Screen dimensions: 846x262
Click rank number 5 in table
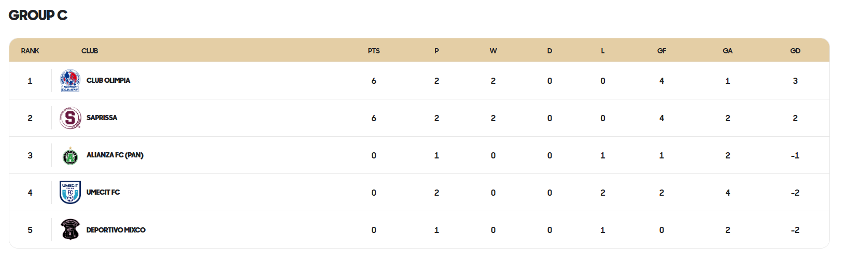[x=30, y=230]
